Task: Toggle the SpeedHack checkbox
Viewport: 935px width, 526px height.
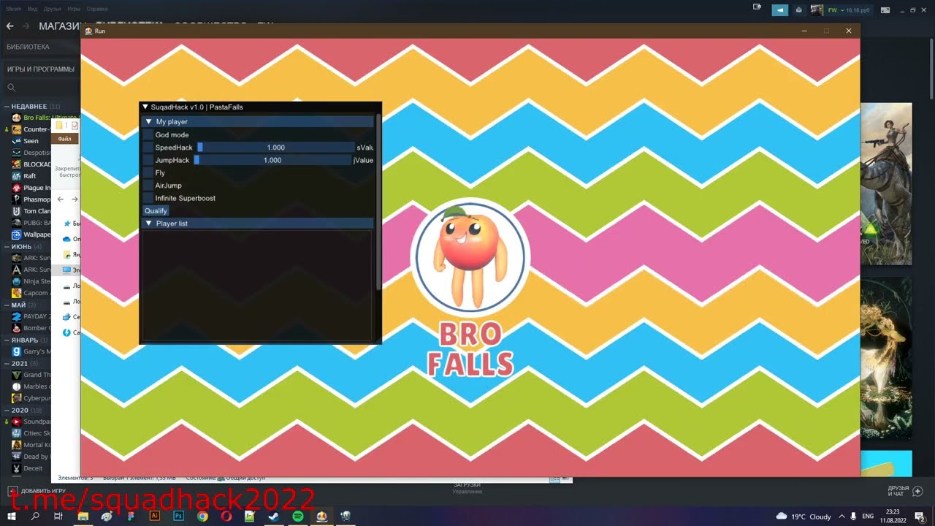Action: click(148, 148)
